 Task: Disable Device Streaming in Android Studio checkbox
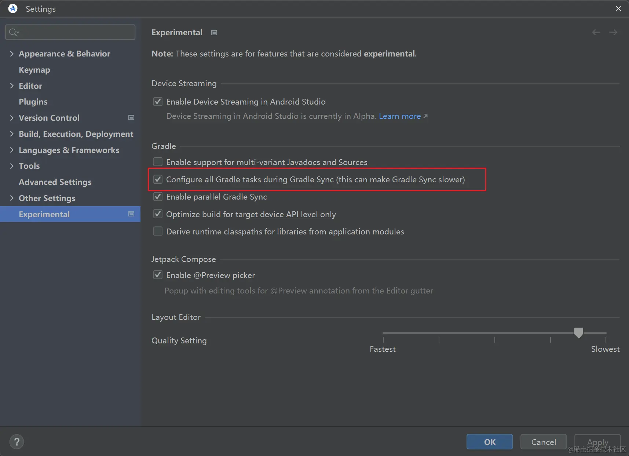(158, 102)
